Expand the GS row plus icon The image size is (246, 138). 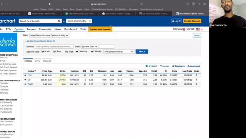coord(25,80)
